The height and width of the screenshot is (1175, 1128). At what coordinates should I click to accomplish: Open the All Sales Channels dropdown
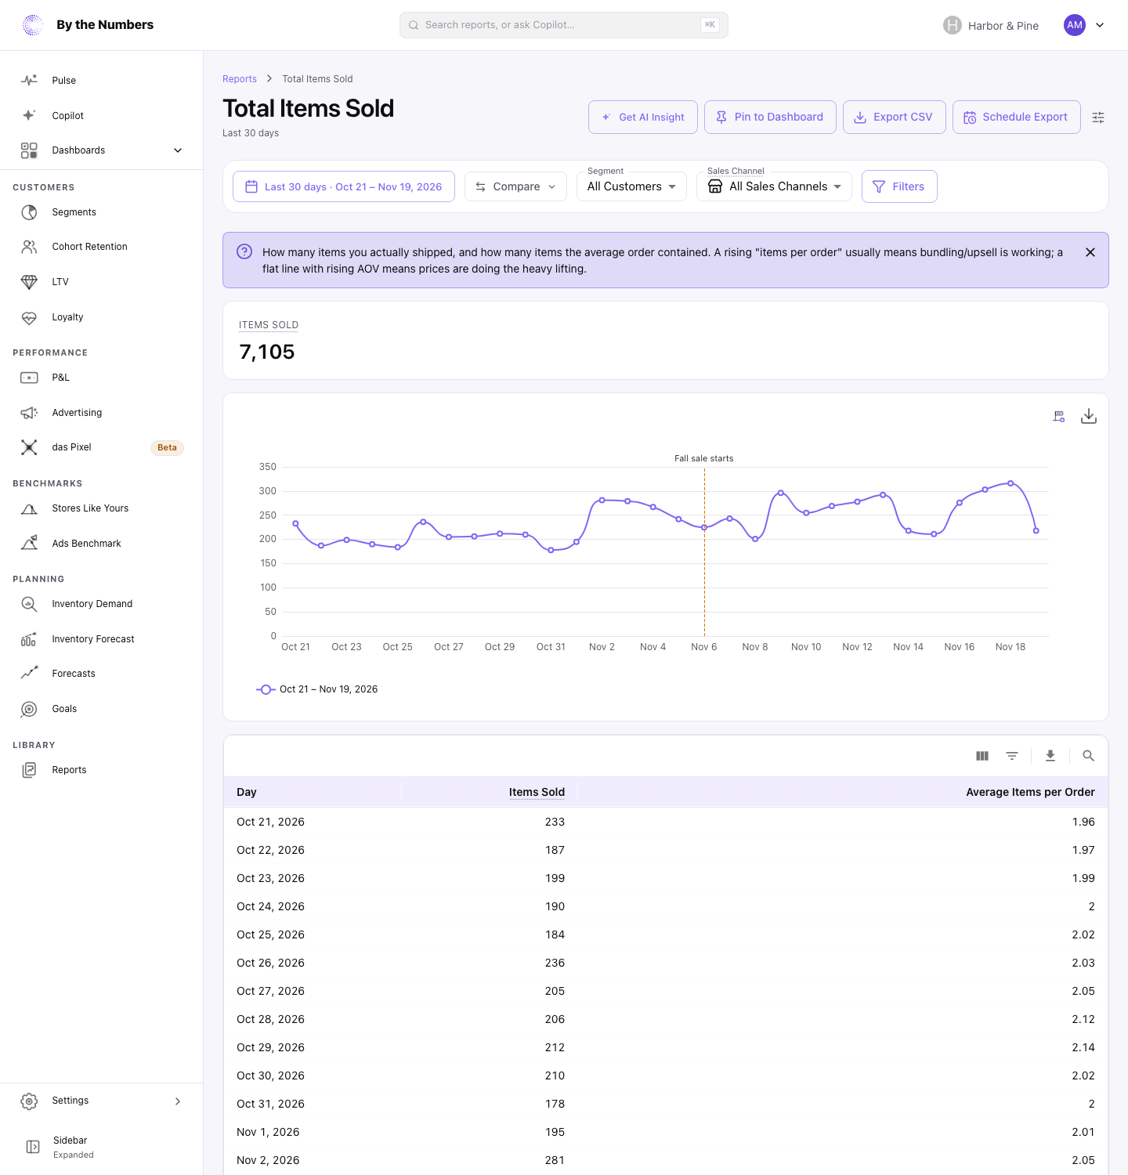[x=774, y=186]
